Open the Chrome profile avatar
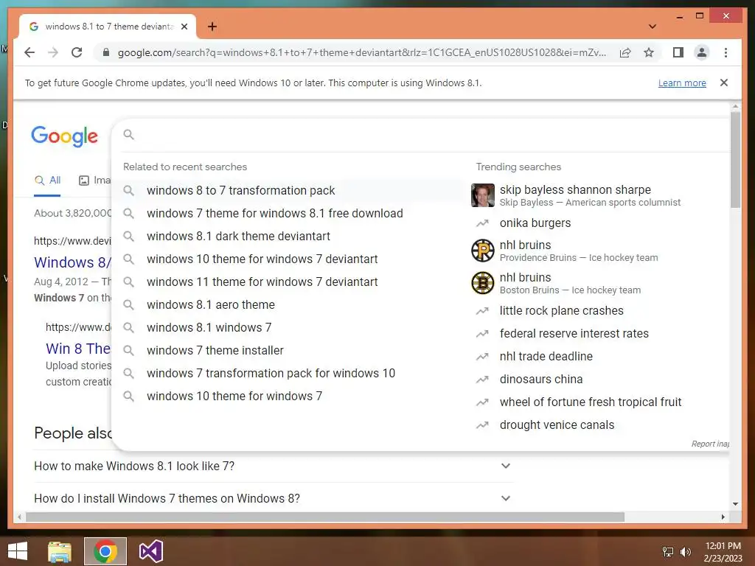The image size is (755, 566). 702,52
